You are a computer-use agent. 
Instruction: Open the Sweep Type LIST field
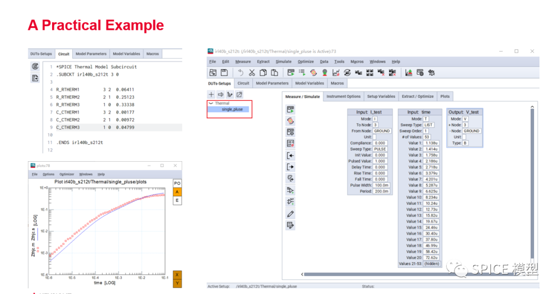(429, 125)
